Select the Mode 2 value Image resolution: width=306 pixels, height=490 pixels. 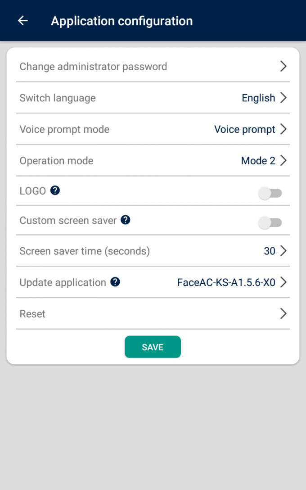pos(258,161)
